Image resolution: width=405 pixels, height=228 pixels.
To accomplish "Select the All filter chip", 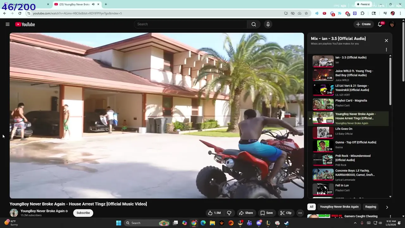I will 311,207.
